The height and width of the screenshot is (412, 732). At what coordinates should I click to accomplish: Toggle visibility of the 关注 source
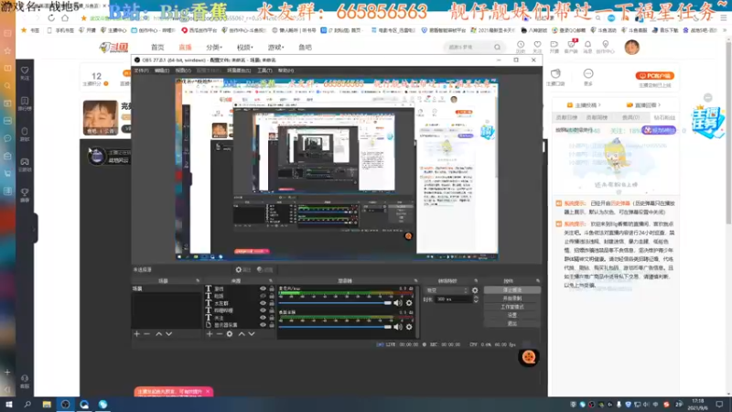pyautogui.click(x=263, y=318)
